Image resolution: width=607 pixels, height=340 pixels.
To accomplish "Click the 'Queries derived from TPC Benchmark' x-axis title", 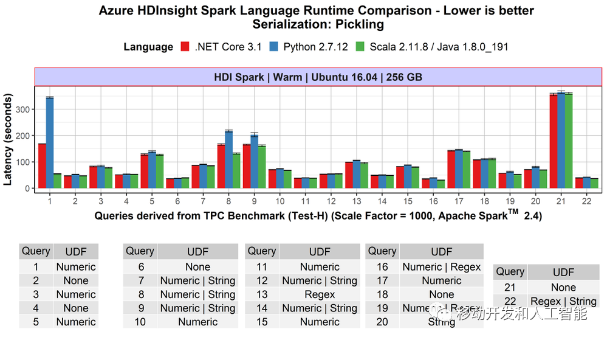I will coord(318,215).
